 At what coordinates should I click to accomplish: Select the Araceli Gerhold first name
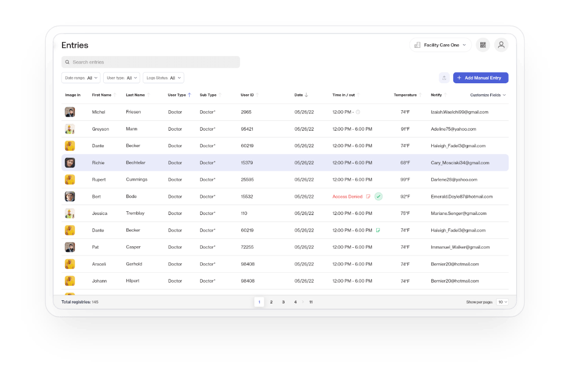tap(99, 264)
